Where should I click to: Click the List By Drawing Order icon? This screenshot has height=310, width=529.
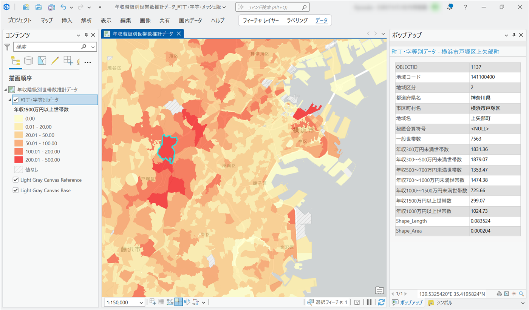click(x=15, y=61)
